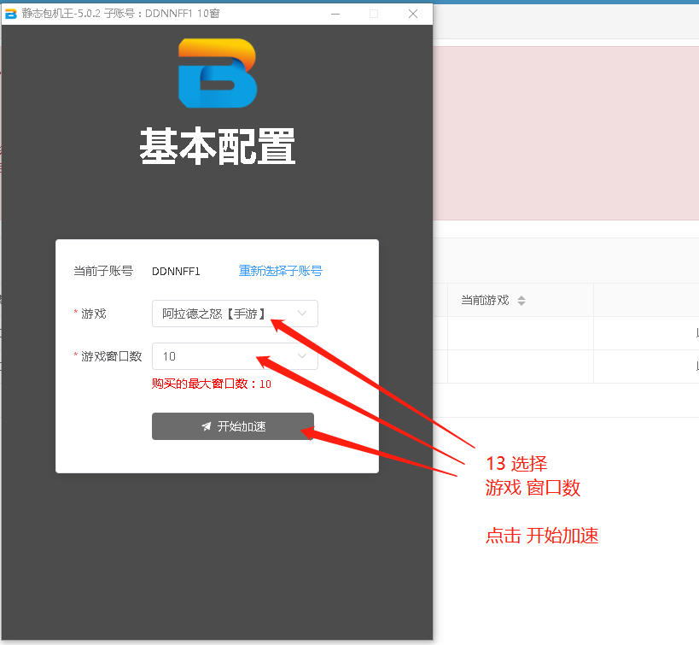Click the 重新选择子账号 link
This screenshot has width=699, height=645.
tap(280, 271)
